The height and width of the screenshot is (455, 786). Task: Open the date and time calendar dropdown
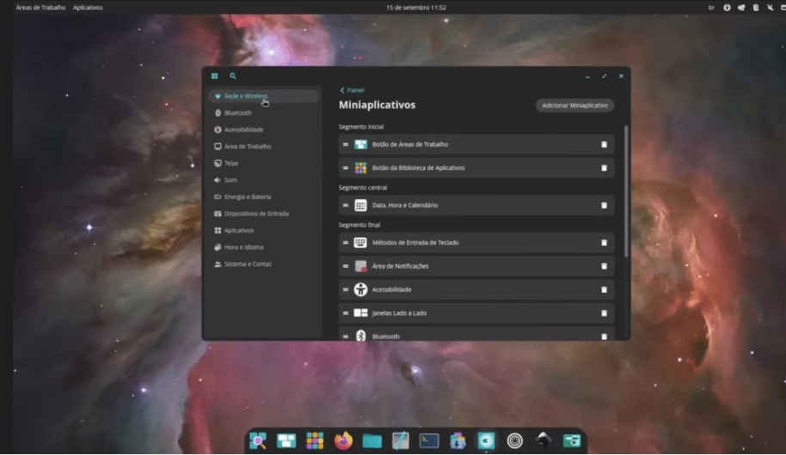(415, 8)
